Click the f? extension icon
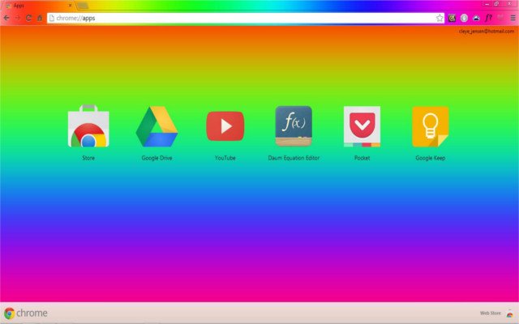 click(x=488, y=18)
